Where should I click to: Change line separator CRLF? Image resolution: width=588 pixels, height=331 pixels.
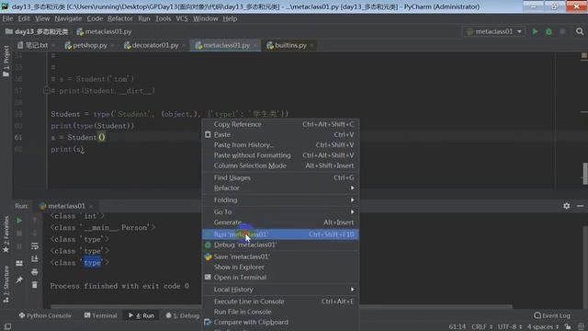tap(481, 327)
